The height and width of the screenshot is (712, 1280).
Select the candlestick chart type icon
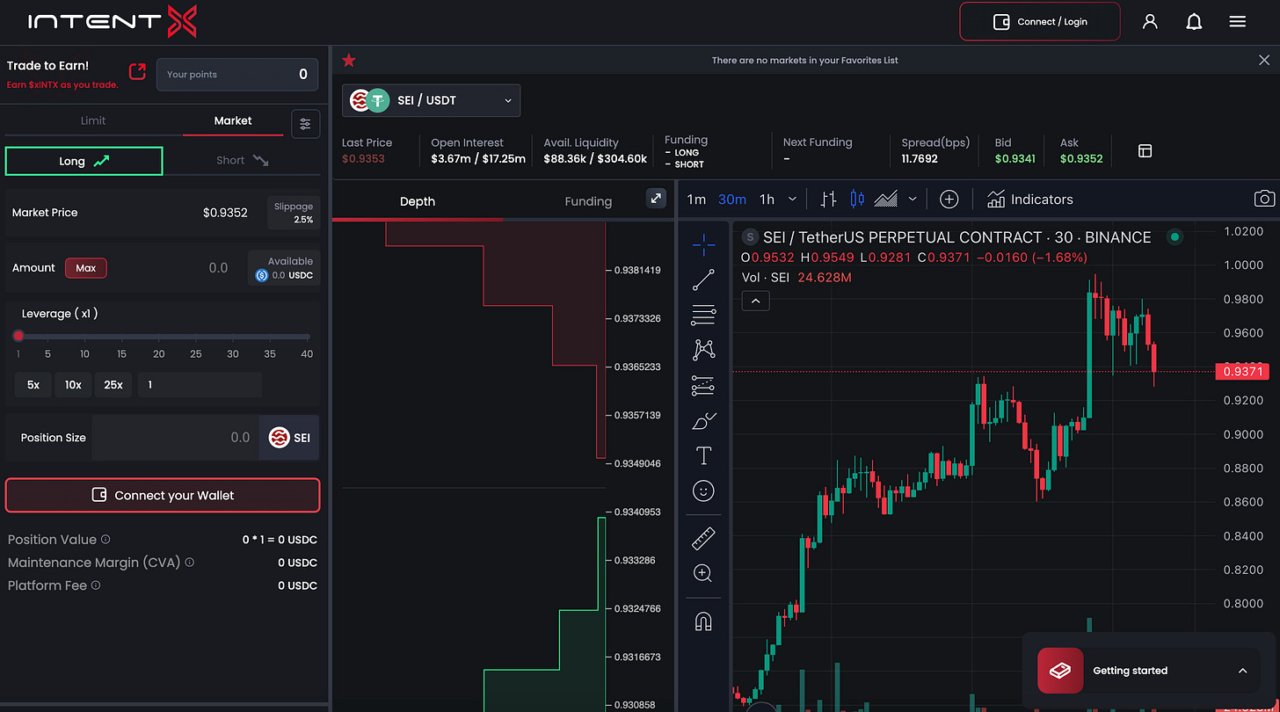click(857, 200)
